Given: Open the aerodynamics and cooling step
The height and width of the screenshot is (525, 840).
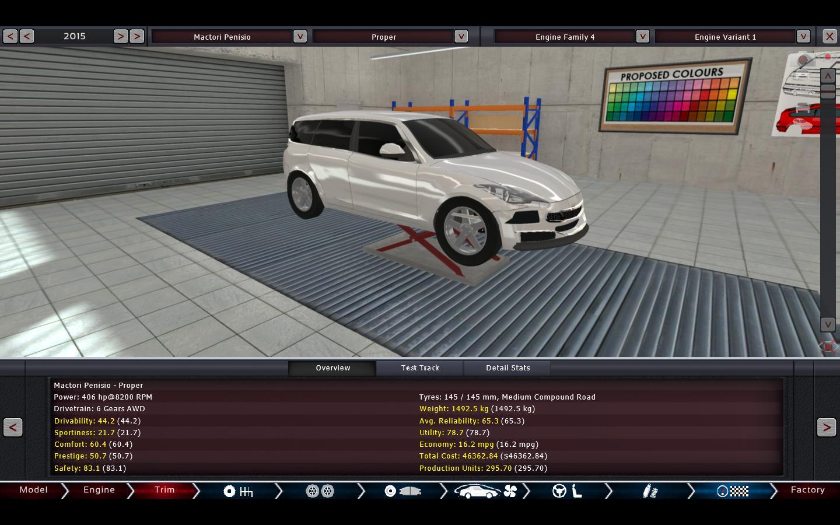Looking at the screenshot, I should coord(485,491).
